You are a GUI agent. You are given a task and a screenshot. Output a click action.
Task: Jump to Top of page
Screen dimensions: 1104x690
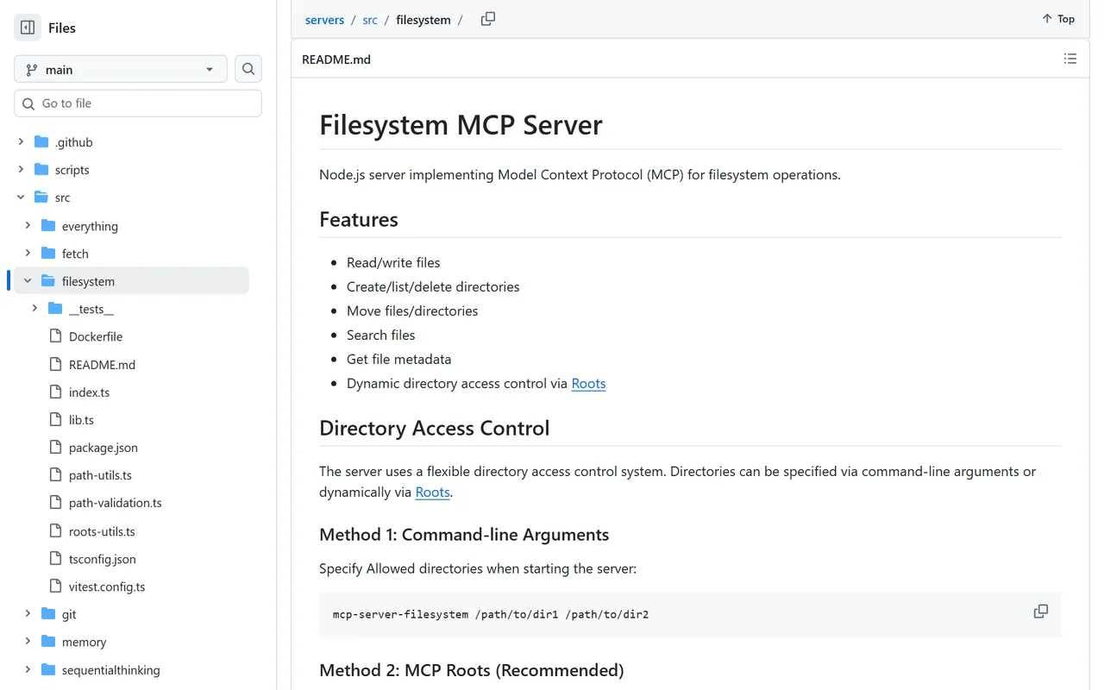[1058, 19]
